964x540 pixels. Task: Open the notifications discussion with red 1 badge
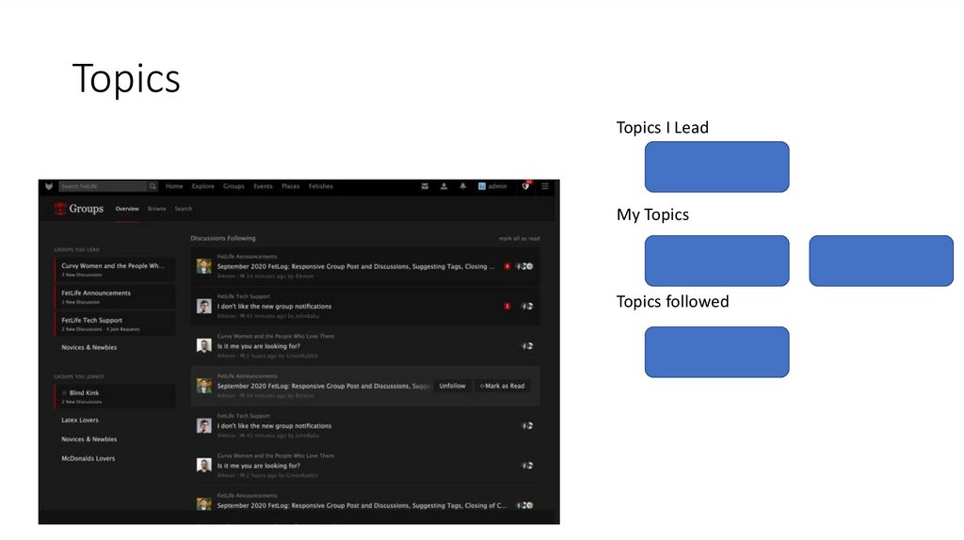click(x=274, y=306)
